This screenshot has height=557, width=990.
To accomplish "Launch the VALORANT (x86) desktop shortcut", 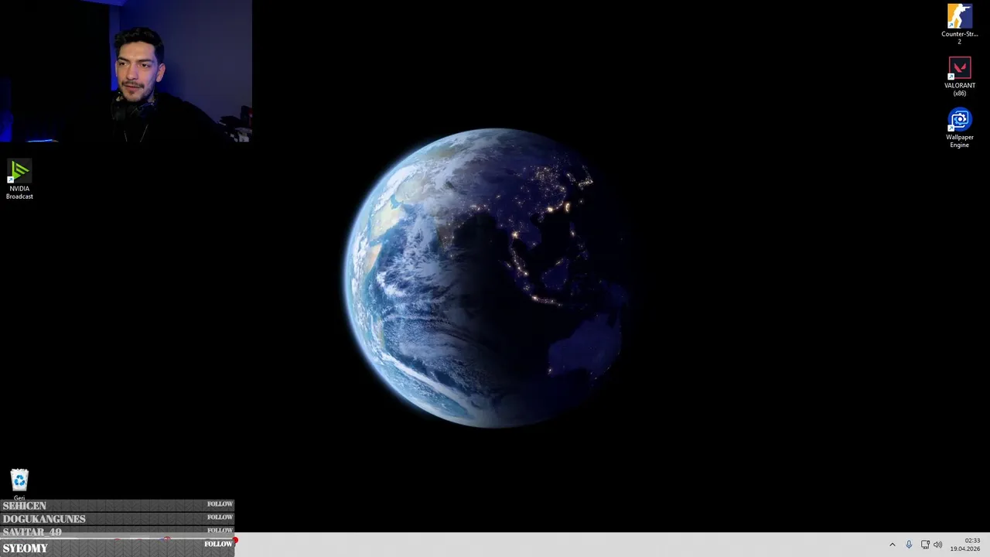I will pos(959,77).
